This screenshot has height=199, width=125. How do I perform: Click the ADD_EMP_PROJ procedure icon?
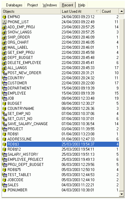[x=4, y=27]
